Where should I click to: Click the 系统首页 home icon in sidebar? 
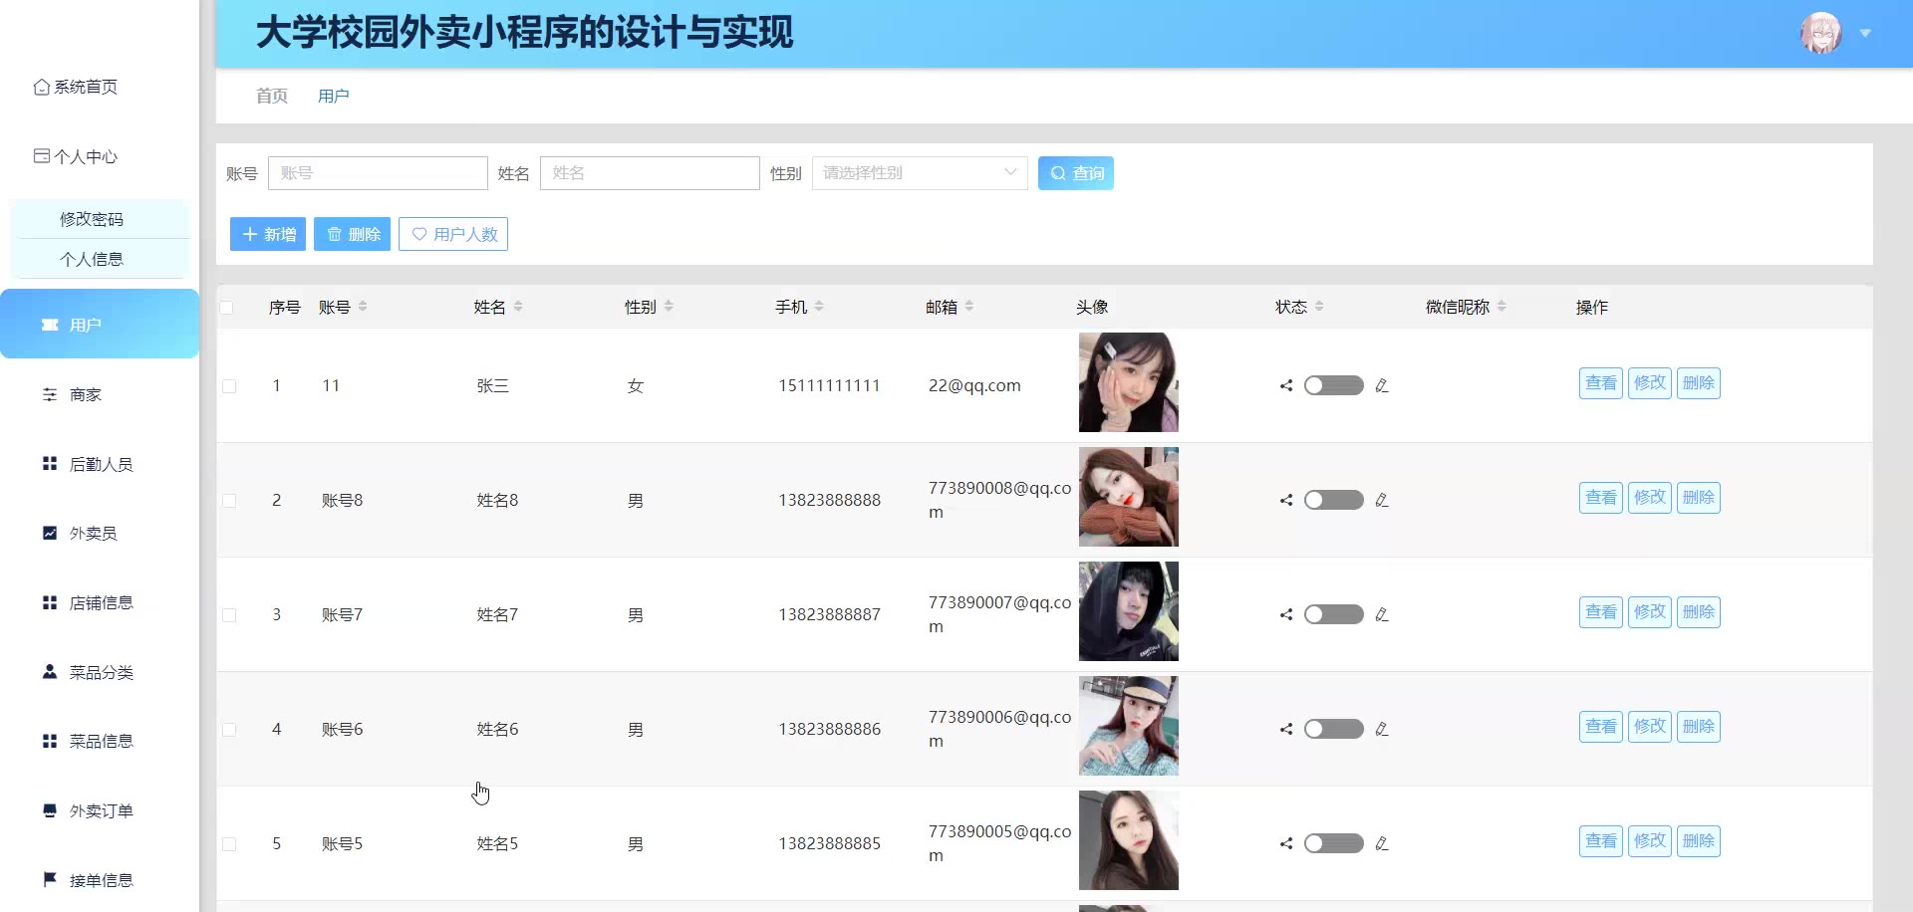(41, 88)
